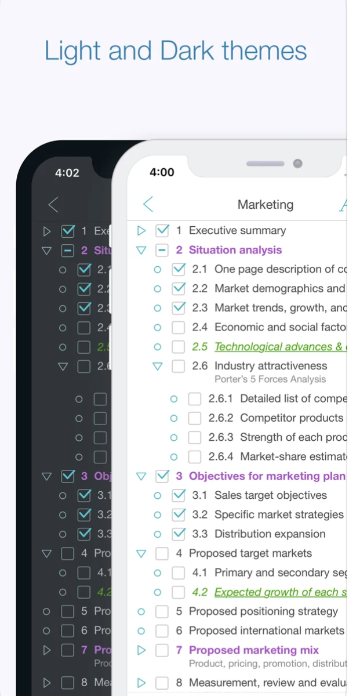Open the 2.5 Technological advances link
349x696 pixels.
tap(278, 347)
